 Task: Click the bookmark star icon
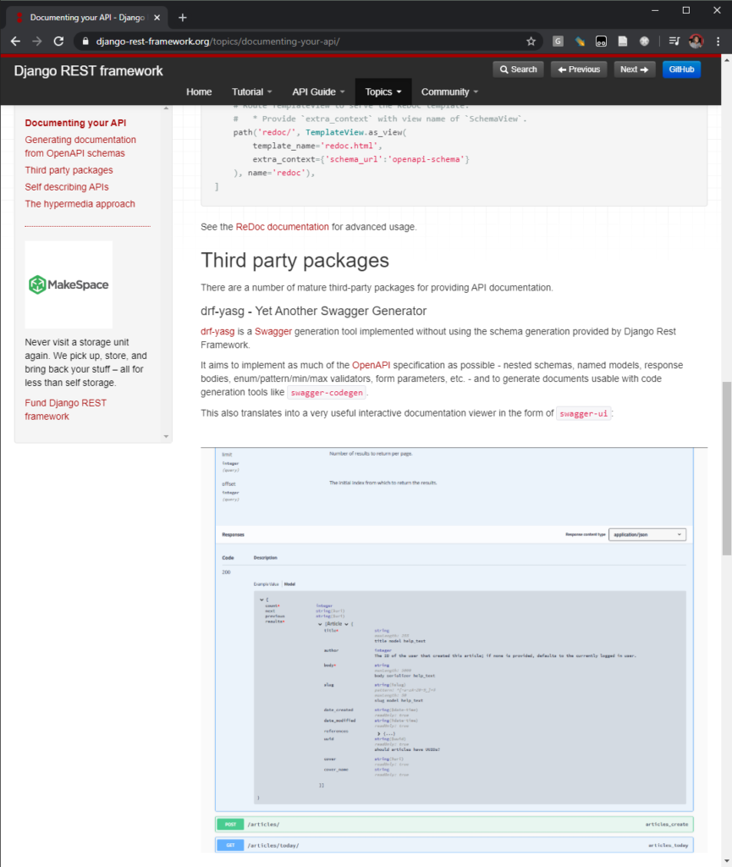coord(531,40)
